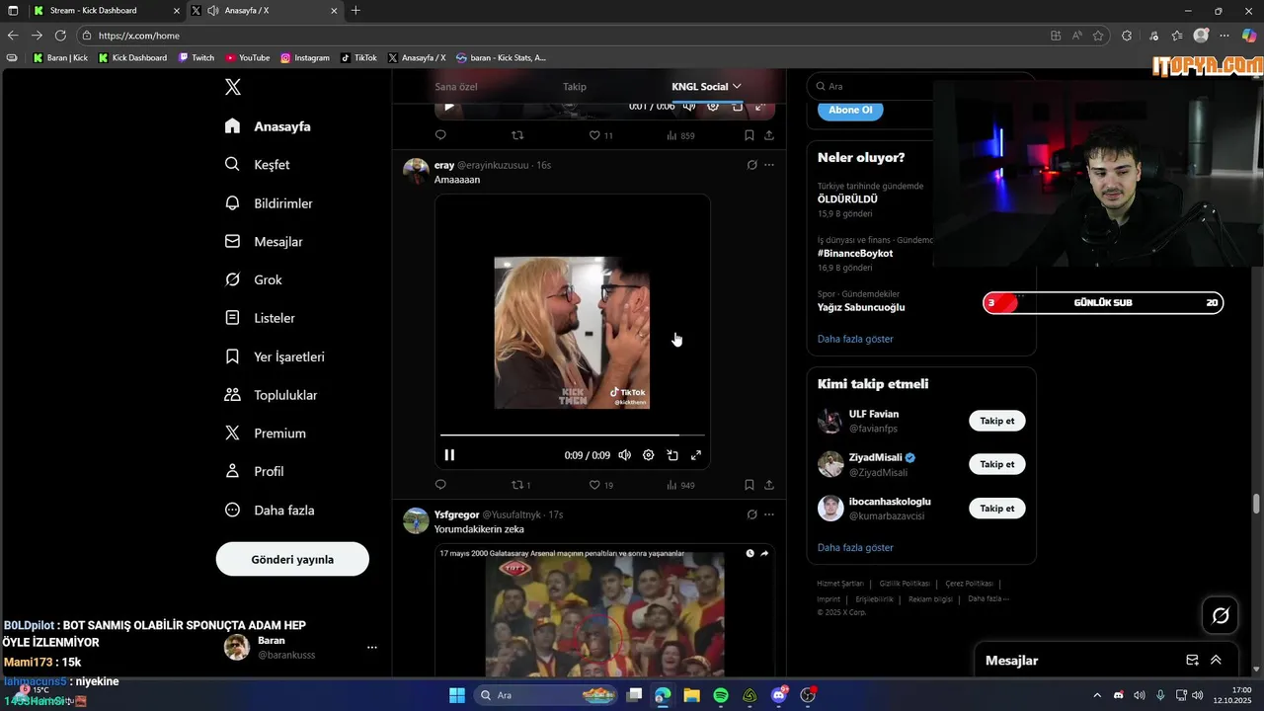Open Yağız Sabuncuoğlu trend
1264x711 pixels.
pos(861,307)
